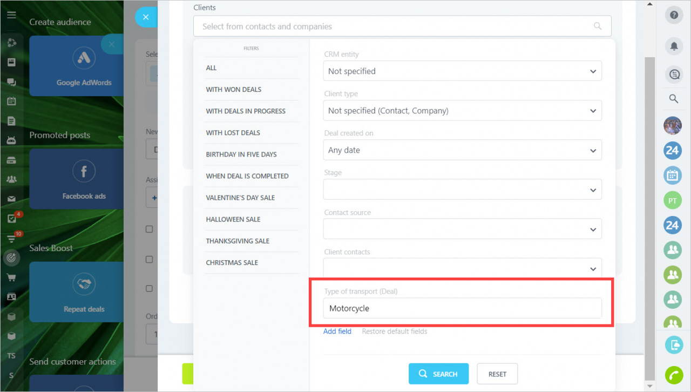Open the people group icon in left sidebar
Image resolution: width=691 pixels, height=392 pixels.
pos(11,180)
